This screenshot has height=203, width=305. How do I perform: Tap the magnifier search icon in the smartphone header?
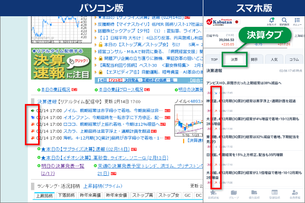click(x=284, y=20)
